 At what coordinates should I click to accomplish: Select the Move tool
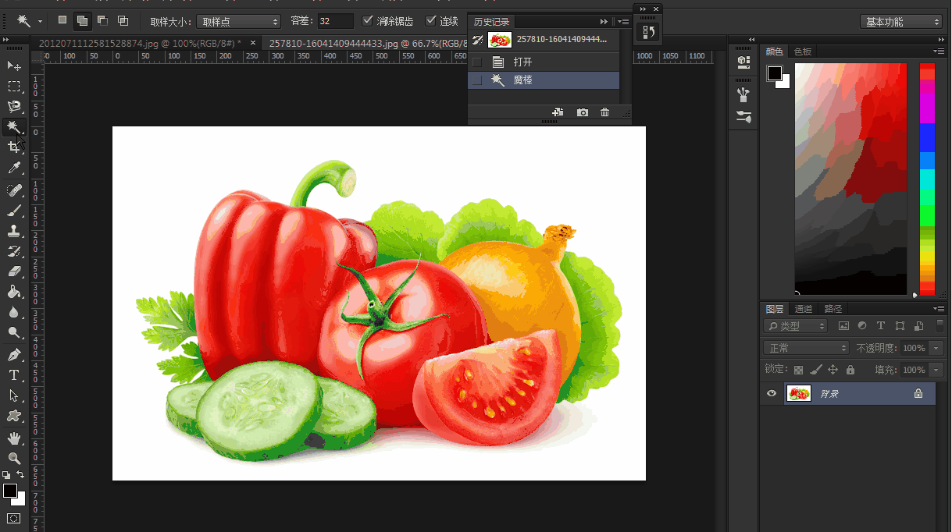pos(13,65)
